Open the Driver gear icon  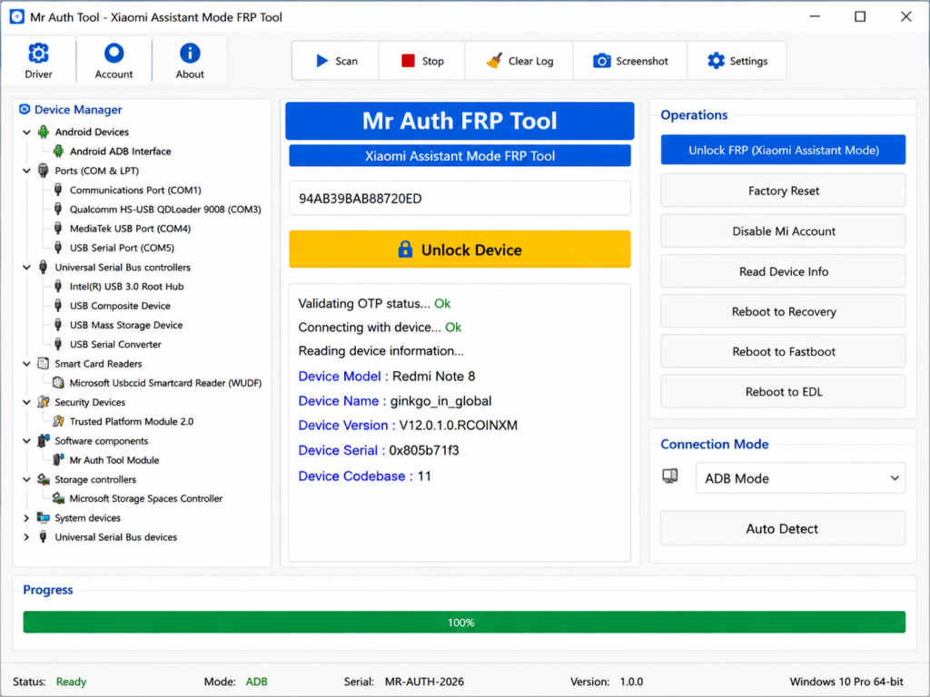pos(38,54)
